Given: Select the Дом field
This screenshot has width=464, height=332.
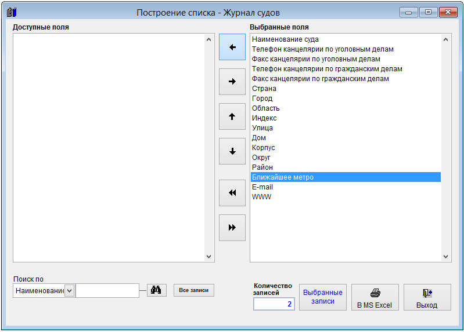Looking at the screenshot, I should coord(346,138).
